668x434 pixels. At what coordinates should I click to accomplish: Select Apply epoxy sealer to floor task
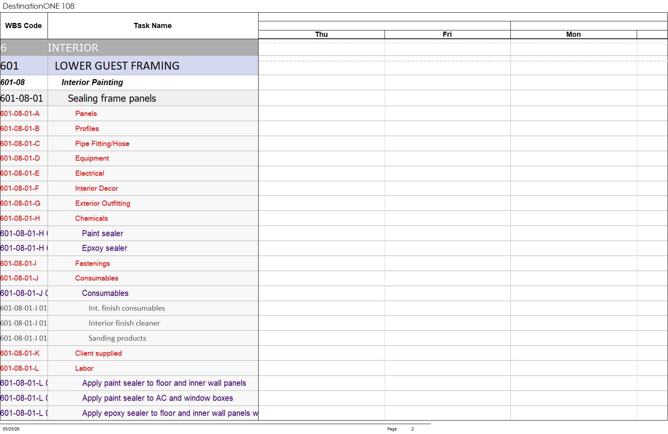click(170, 413)
